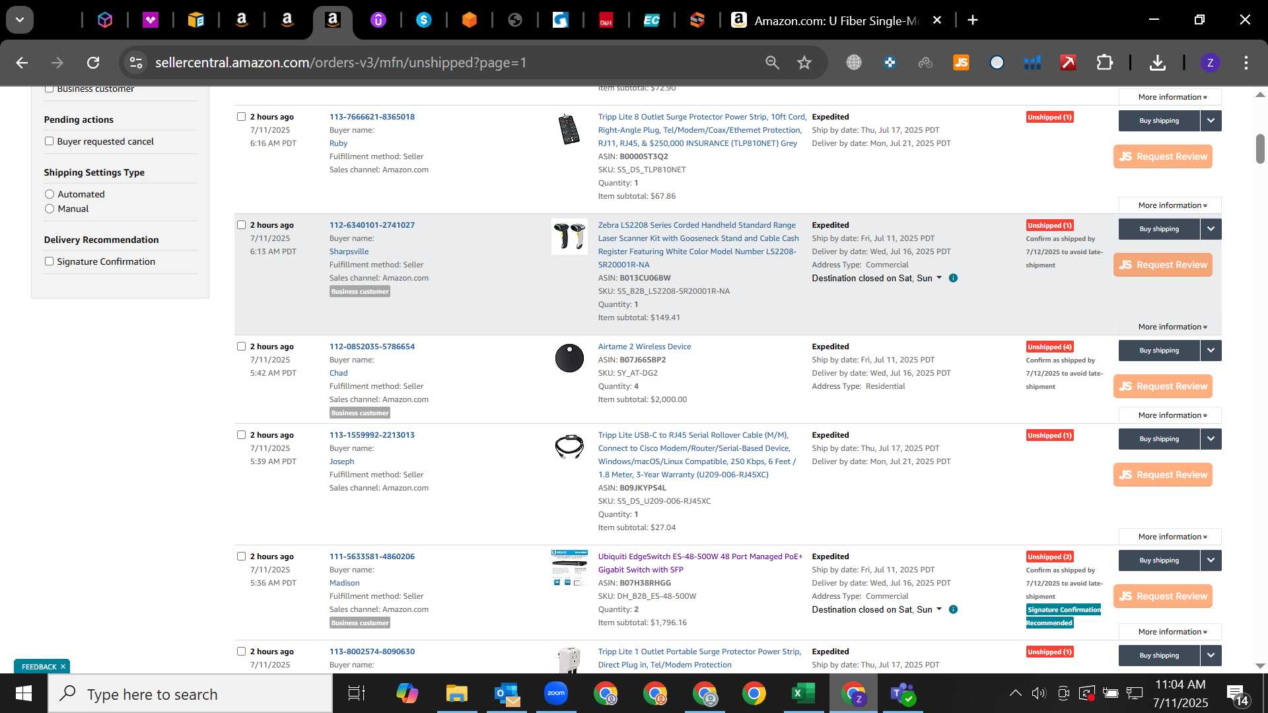Open Ubiquiti EdgeSwitch ES-48-500W product link

700,563
